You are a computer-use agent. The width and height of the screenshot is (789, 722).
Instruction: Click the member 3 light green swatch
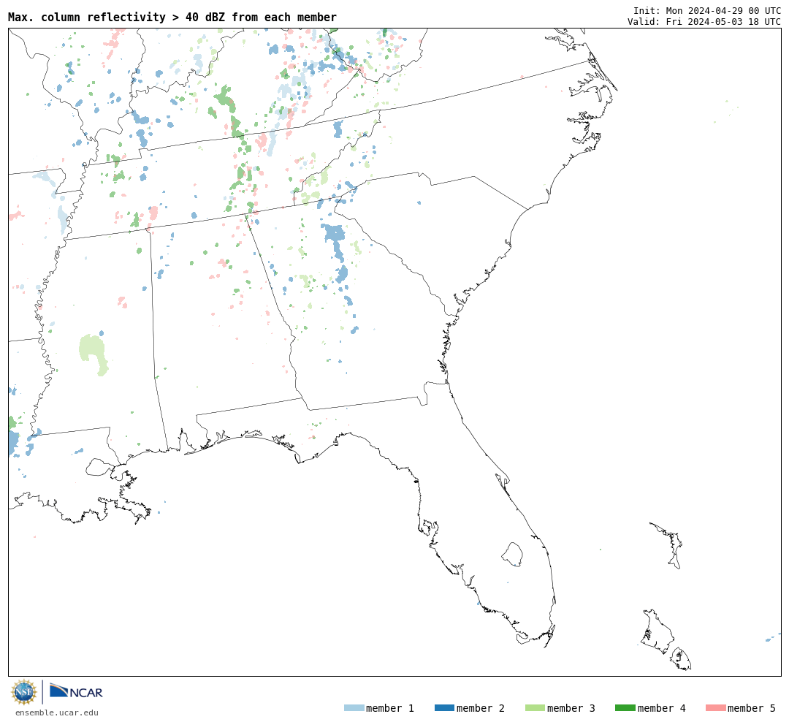(535, 707)
